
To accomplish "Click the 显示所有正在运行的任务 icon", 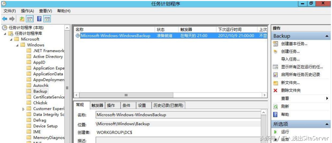I will tap(276, 67).
